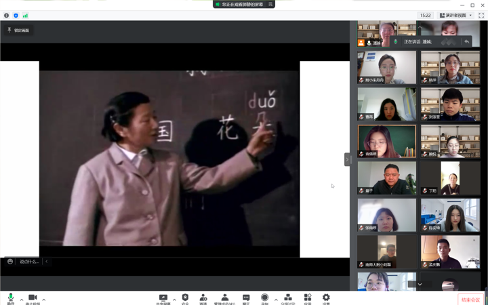This screenshot has height=305, width=488.
Task: Click the 正在讲话 current speaker label
Action: tap(418, 41)
